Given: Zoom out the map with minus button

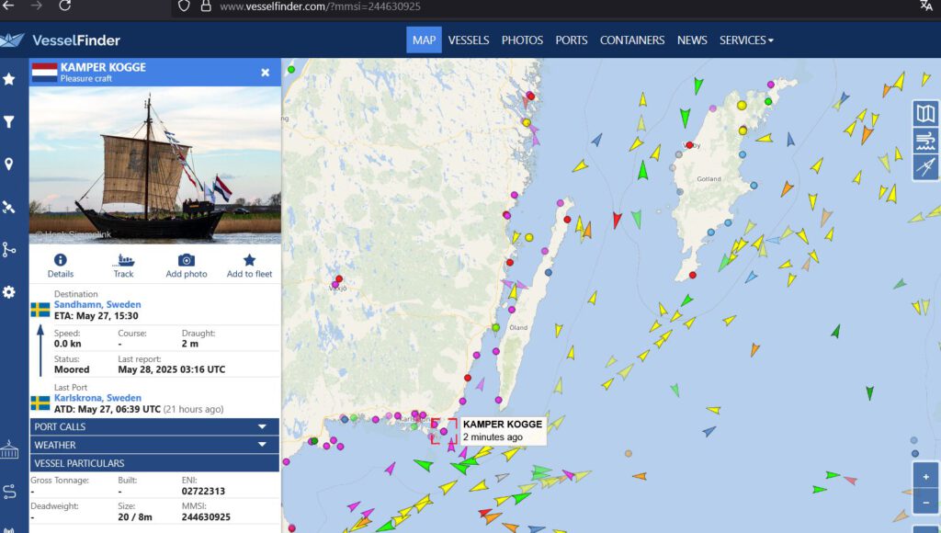Looking at the screenshot, I should [x=926, y=503].
